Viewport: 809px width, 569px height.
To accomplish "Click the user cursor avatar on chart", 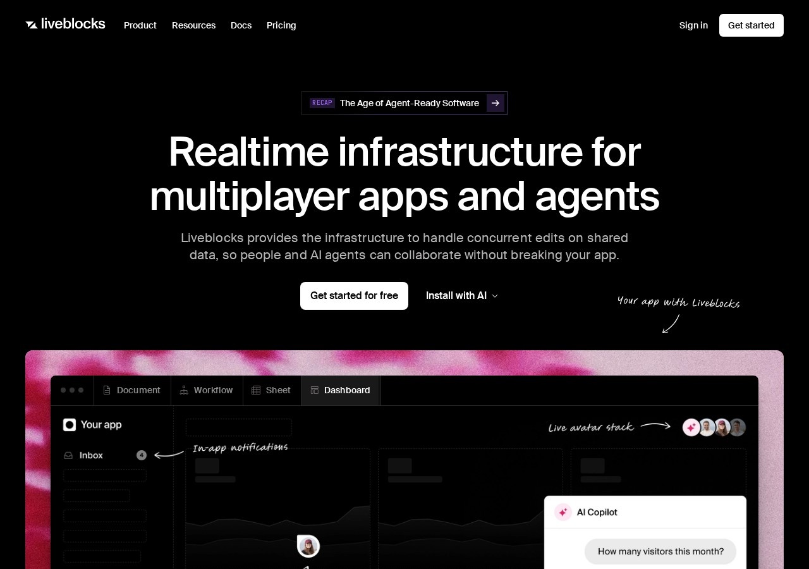I will [x=308, y=546].
